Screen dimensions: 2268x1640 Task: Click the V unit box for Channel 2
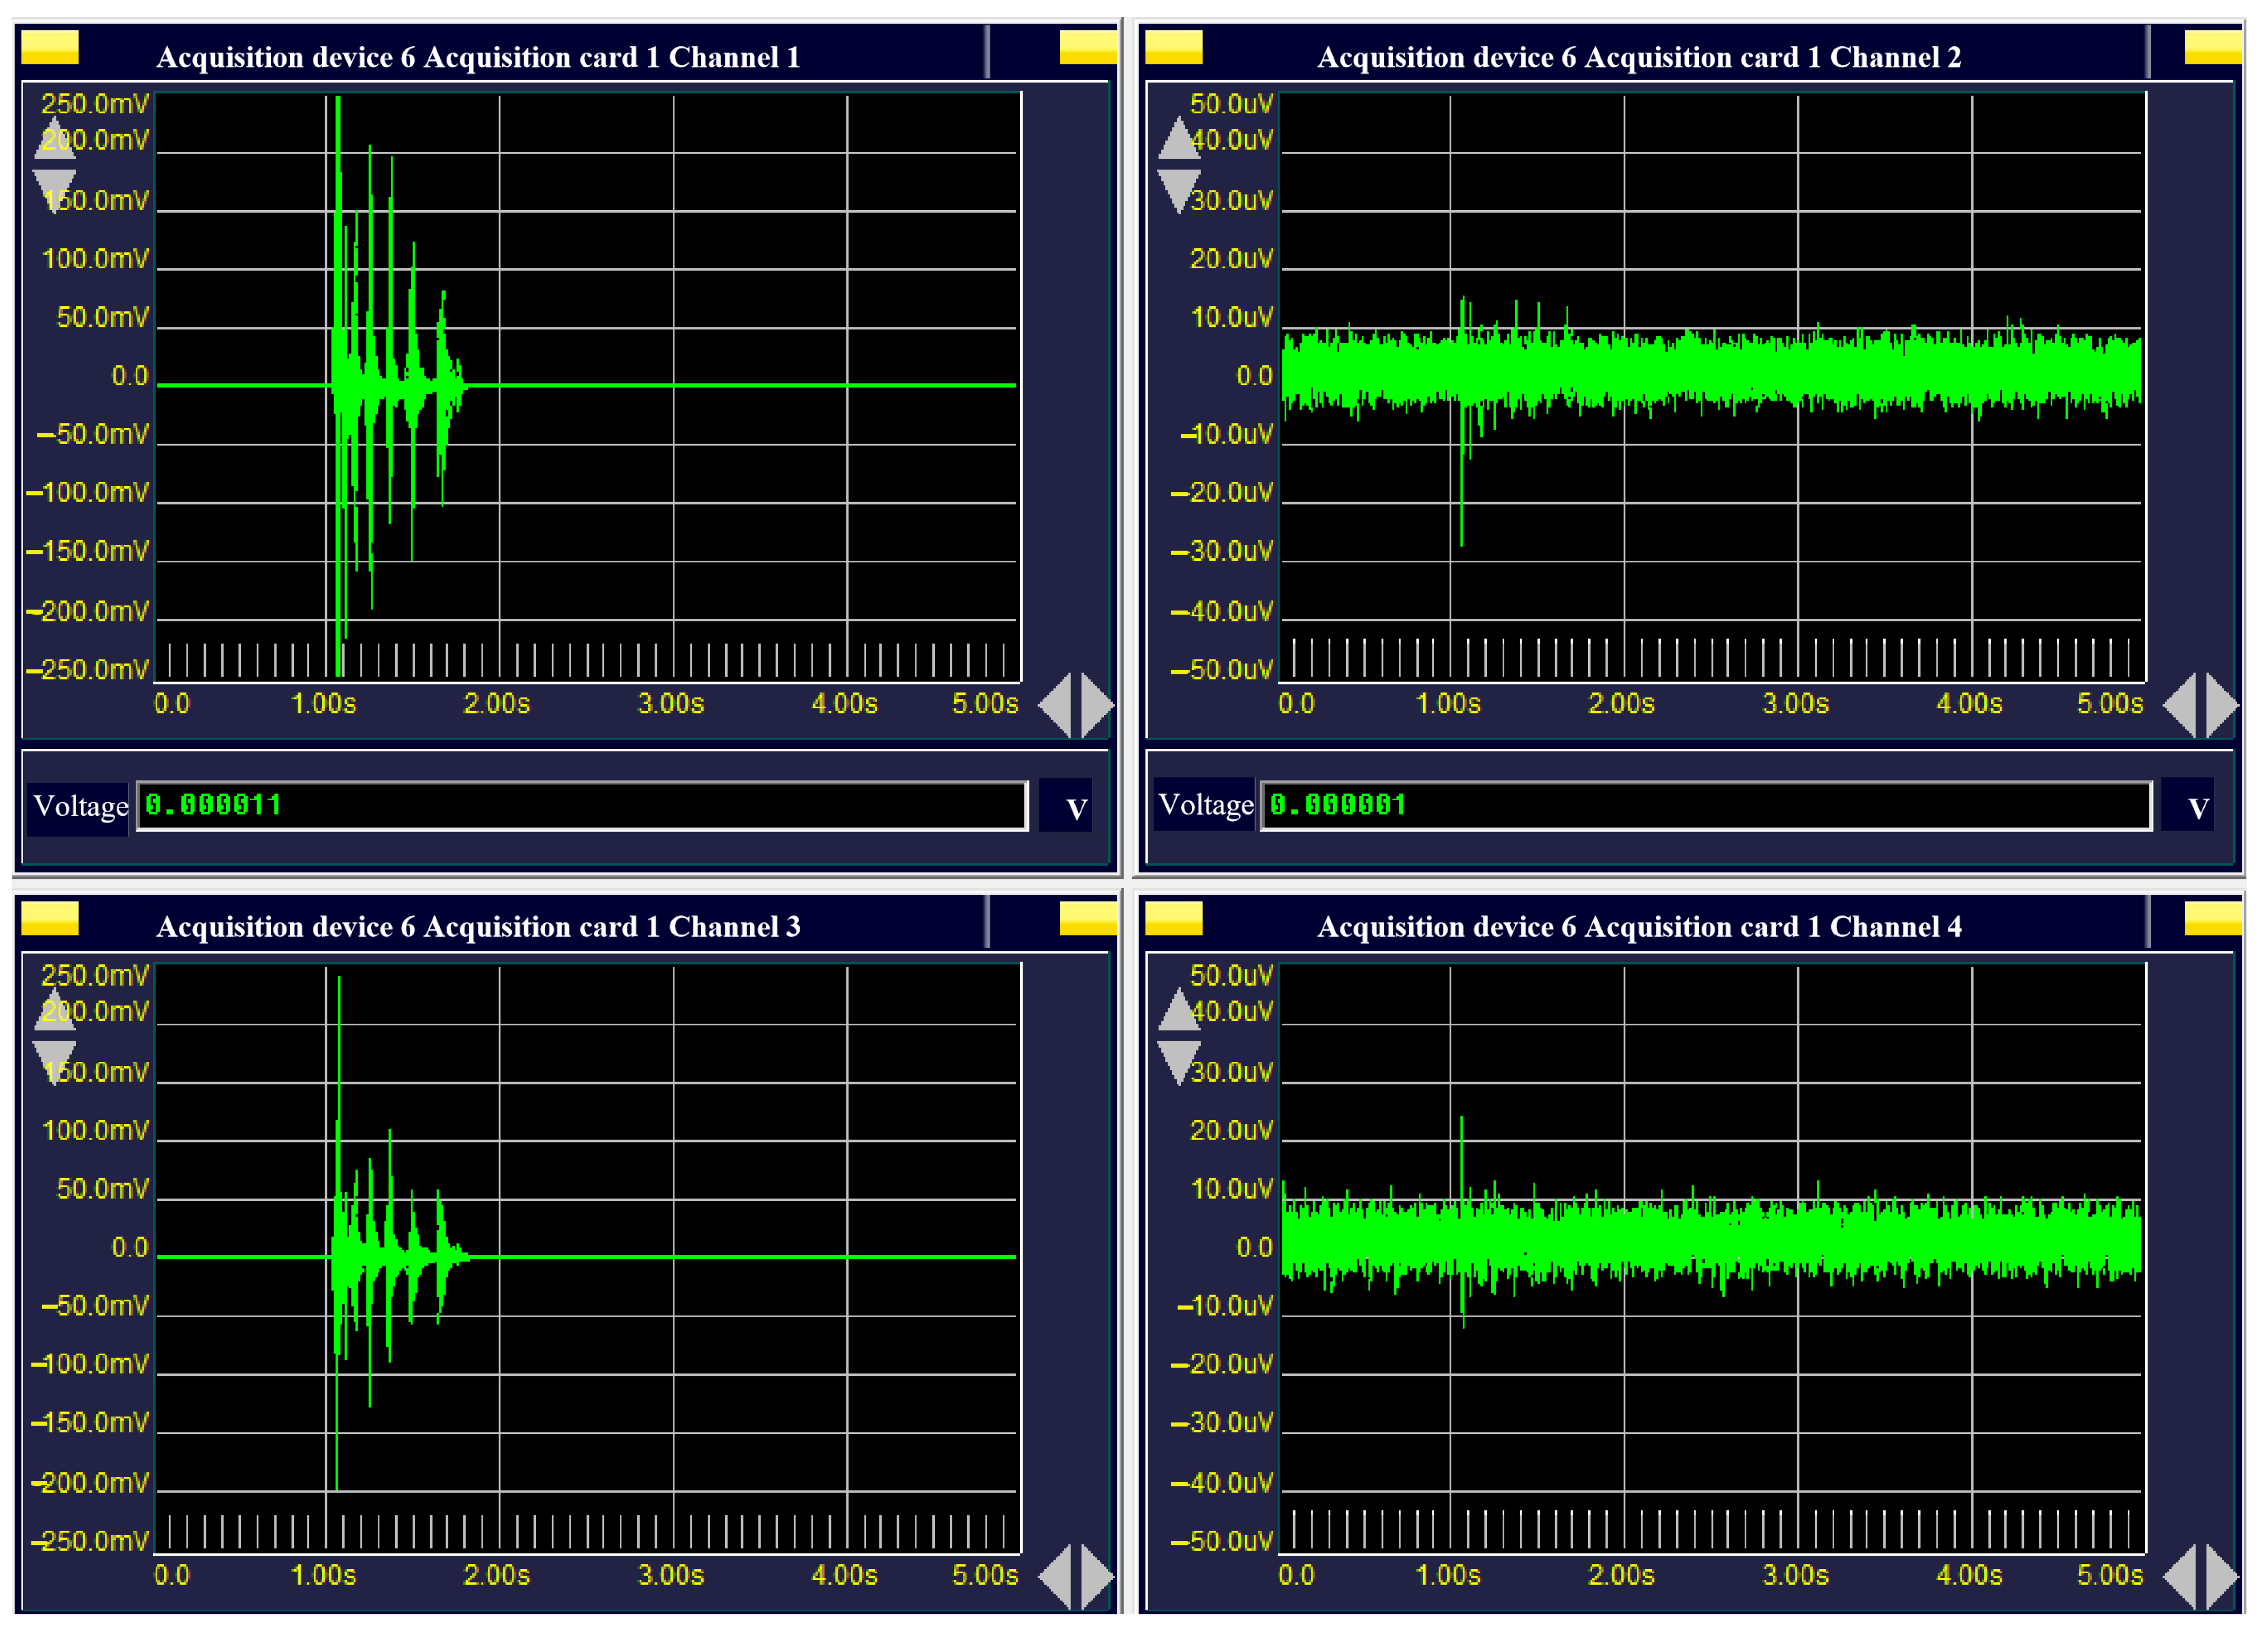[x=2188, y=806]
